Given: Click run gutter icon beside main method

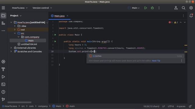Looking at the screenshot, I should click(55, 41).
